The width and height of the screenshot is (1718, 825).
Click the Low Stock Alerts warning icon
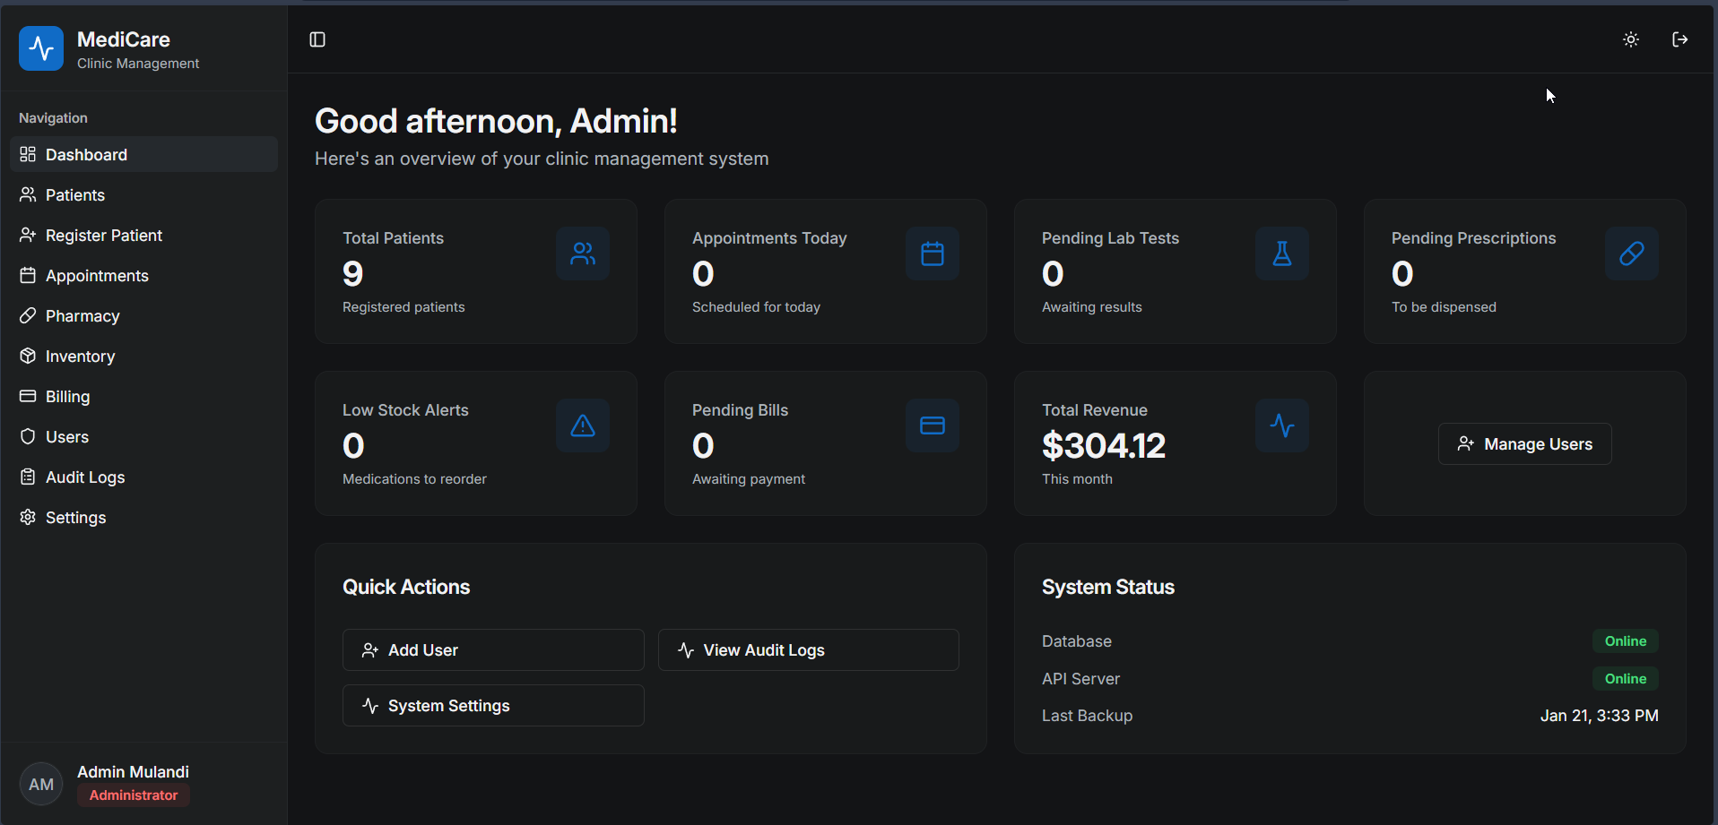583,426
